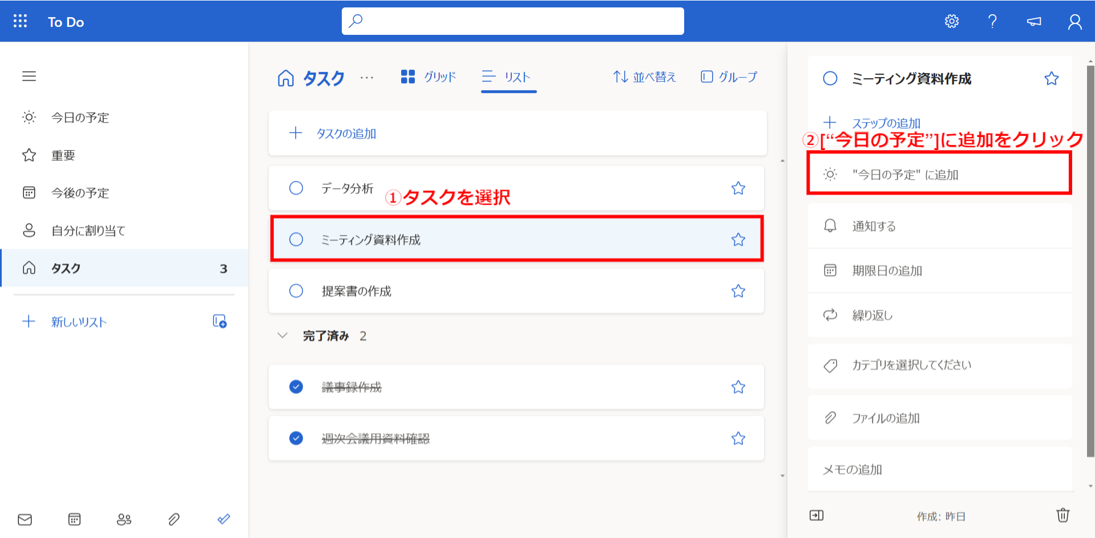Collapse the 完了済み section
This screenshot has width=1095, height=538.
pos(282,335)
